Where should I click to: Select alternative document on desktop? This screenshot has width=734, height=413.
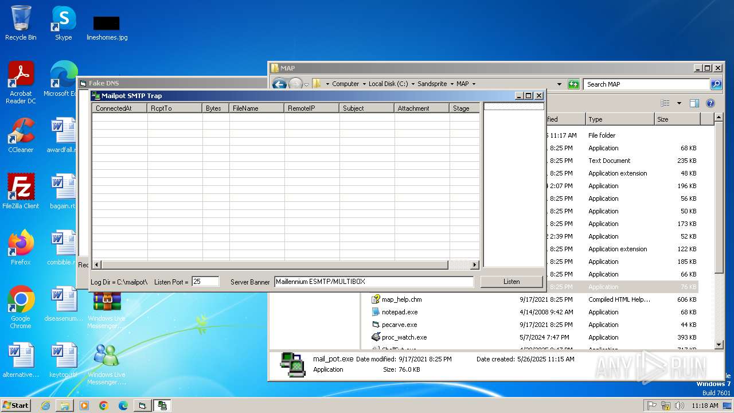click(21, 360)
